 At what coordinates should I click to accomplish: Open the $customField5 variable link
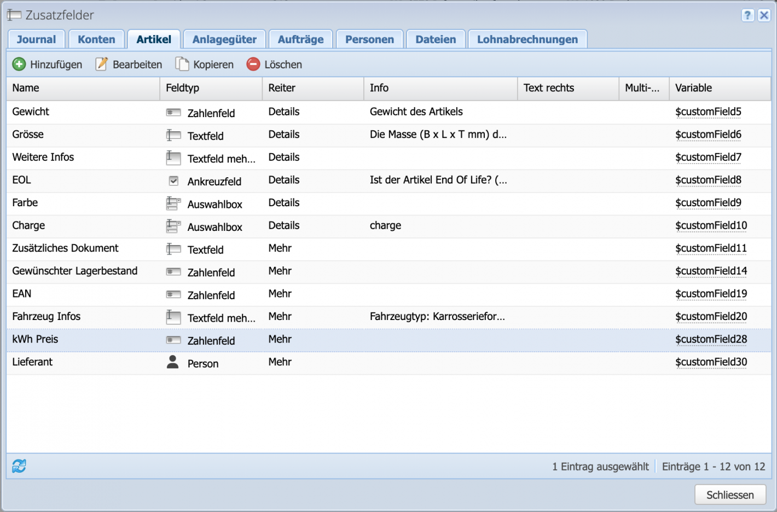(x=709, y=112)
